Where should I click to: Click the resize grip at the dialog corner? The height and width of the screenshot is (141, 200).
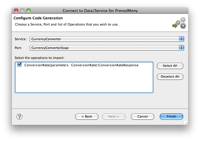[186, 123]
